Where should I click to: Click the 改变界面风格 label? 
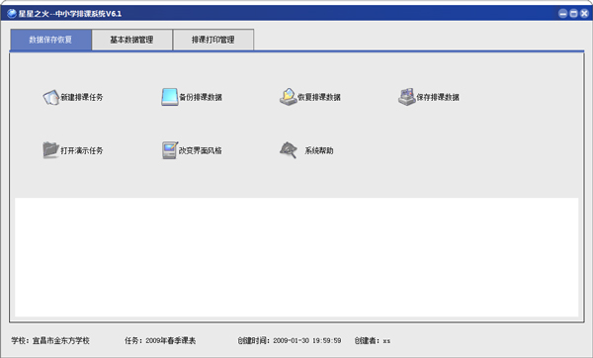[x=201, y=150]
